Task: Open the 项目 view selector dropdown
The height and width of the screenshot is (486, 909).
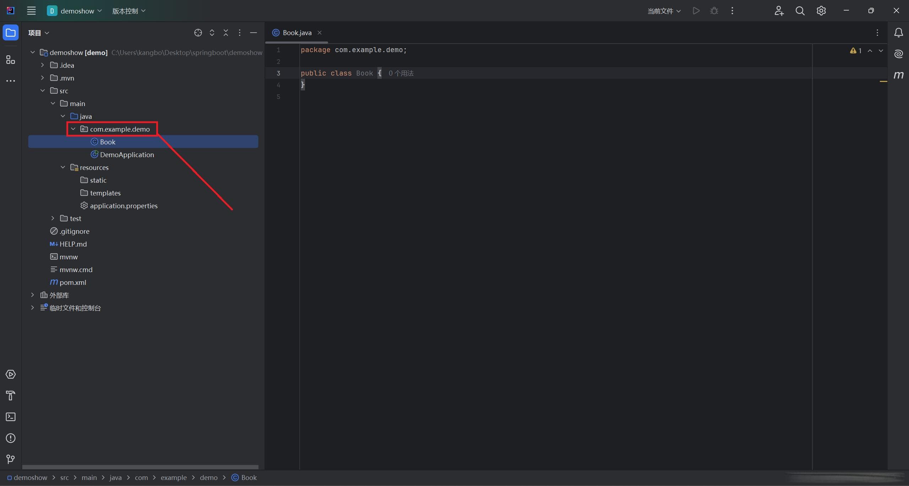Action: click(x=39, y=33)
